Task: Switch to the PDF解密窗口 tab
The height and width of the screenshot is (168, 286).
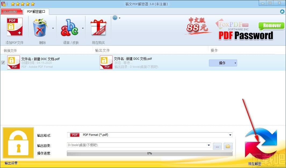Action: click(36, 12)
